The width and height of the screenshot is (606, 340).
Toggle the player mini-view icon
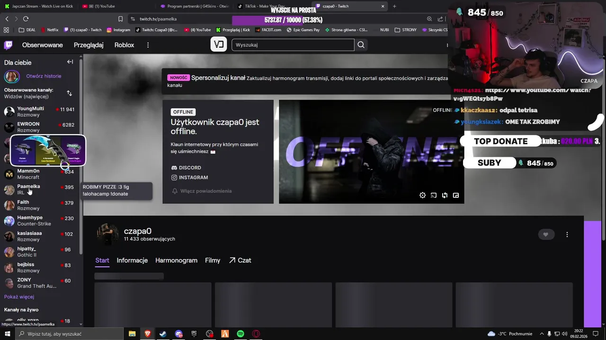point(456,195)
